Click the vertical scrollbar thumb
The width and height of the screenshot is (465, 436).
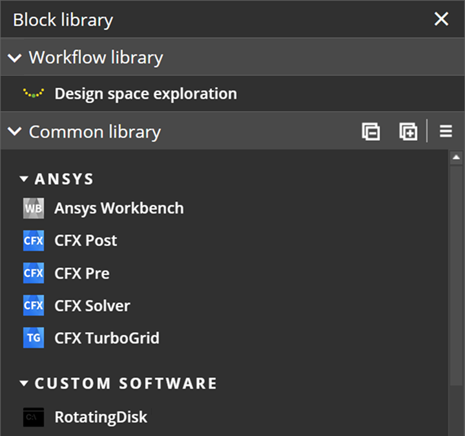pyautogui.click(x=456, y=276)
